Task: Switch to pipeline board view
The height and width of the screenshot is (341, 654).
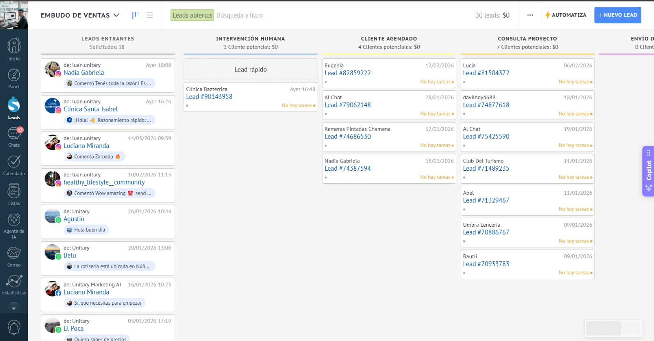Action: pos(135,15)
